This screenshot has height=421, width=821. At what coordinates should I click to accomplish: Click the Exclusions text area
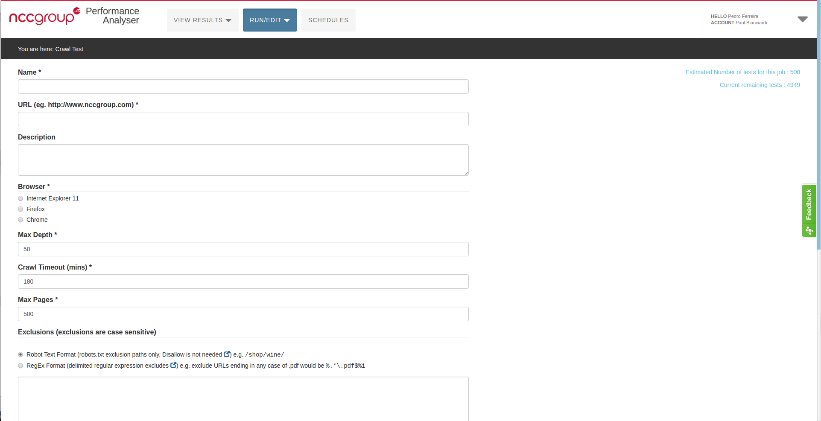point(243,399)
